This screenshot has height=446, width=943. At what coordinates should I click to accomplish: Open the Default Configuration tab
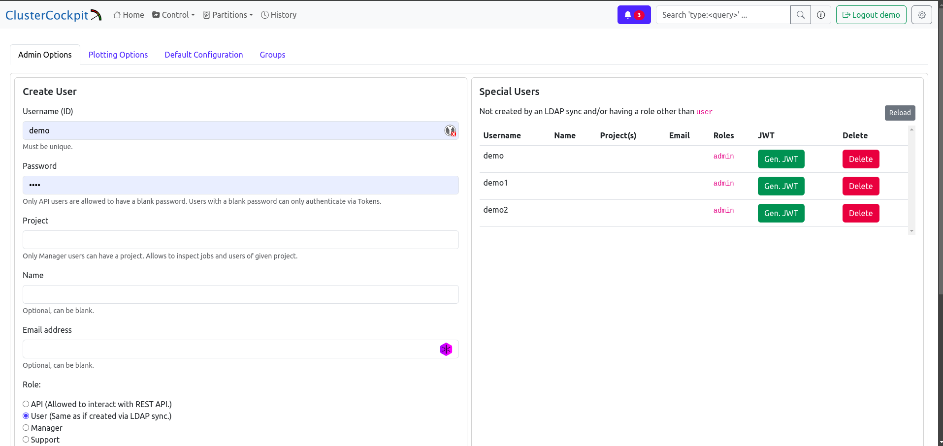coord(203,55)
